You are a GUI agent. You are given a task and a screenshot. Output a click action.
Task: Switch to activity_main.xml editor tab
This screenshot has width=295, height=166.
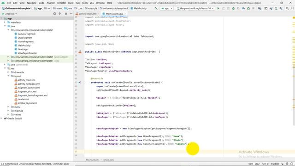pos(87,14)
